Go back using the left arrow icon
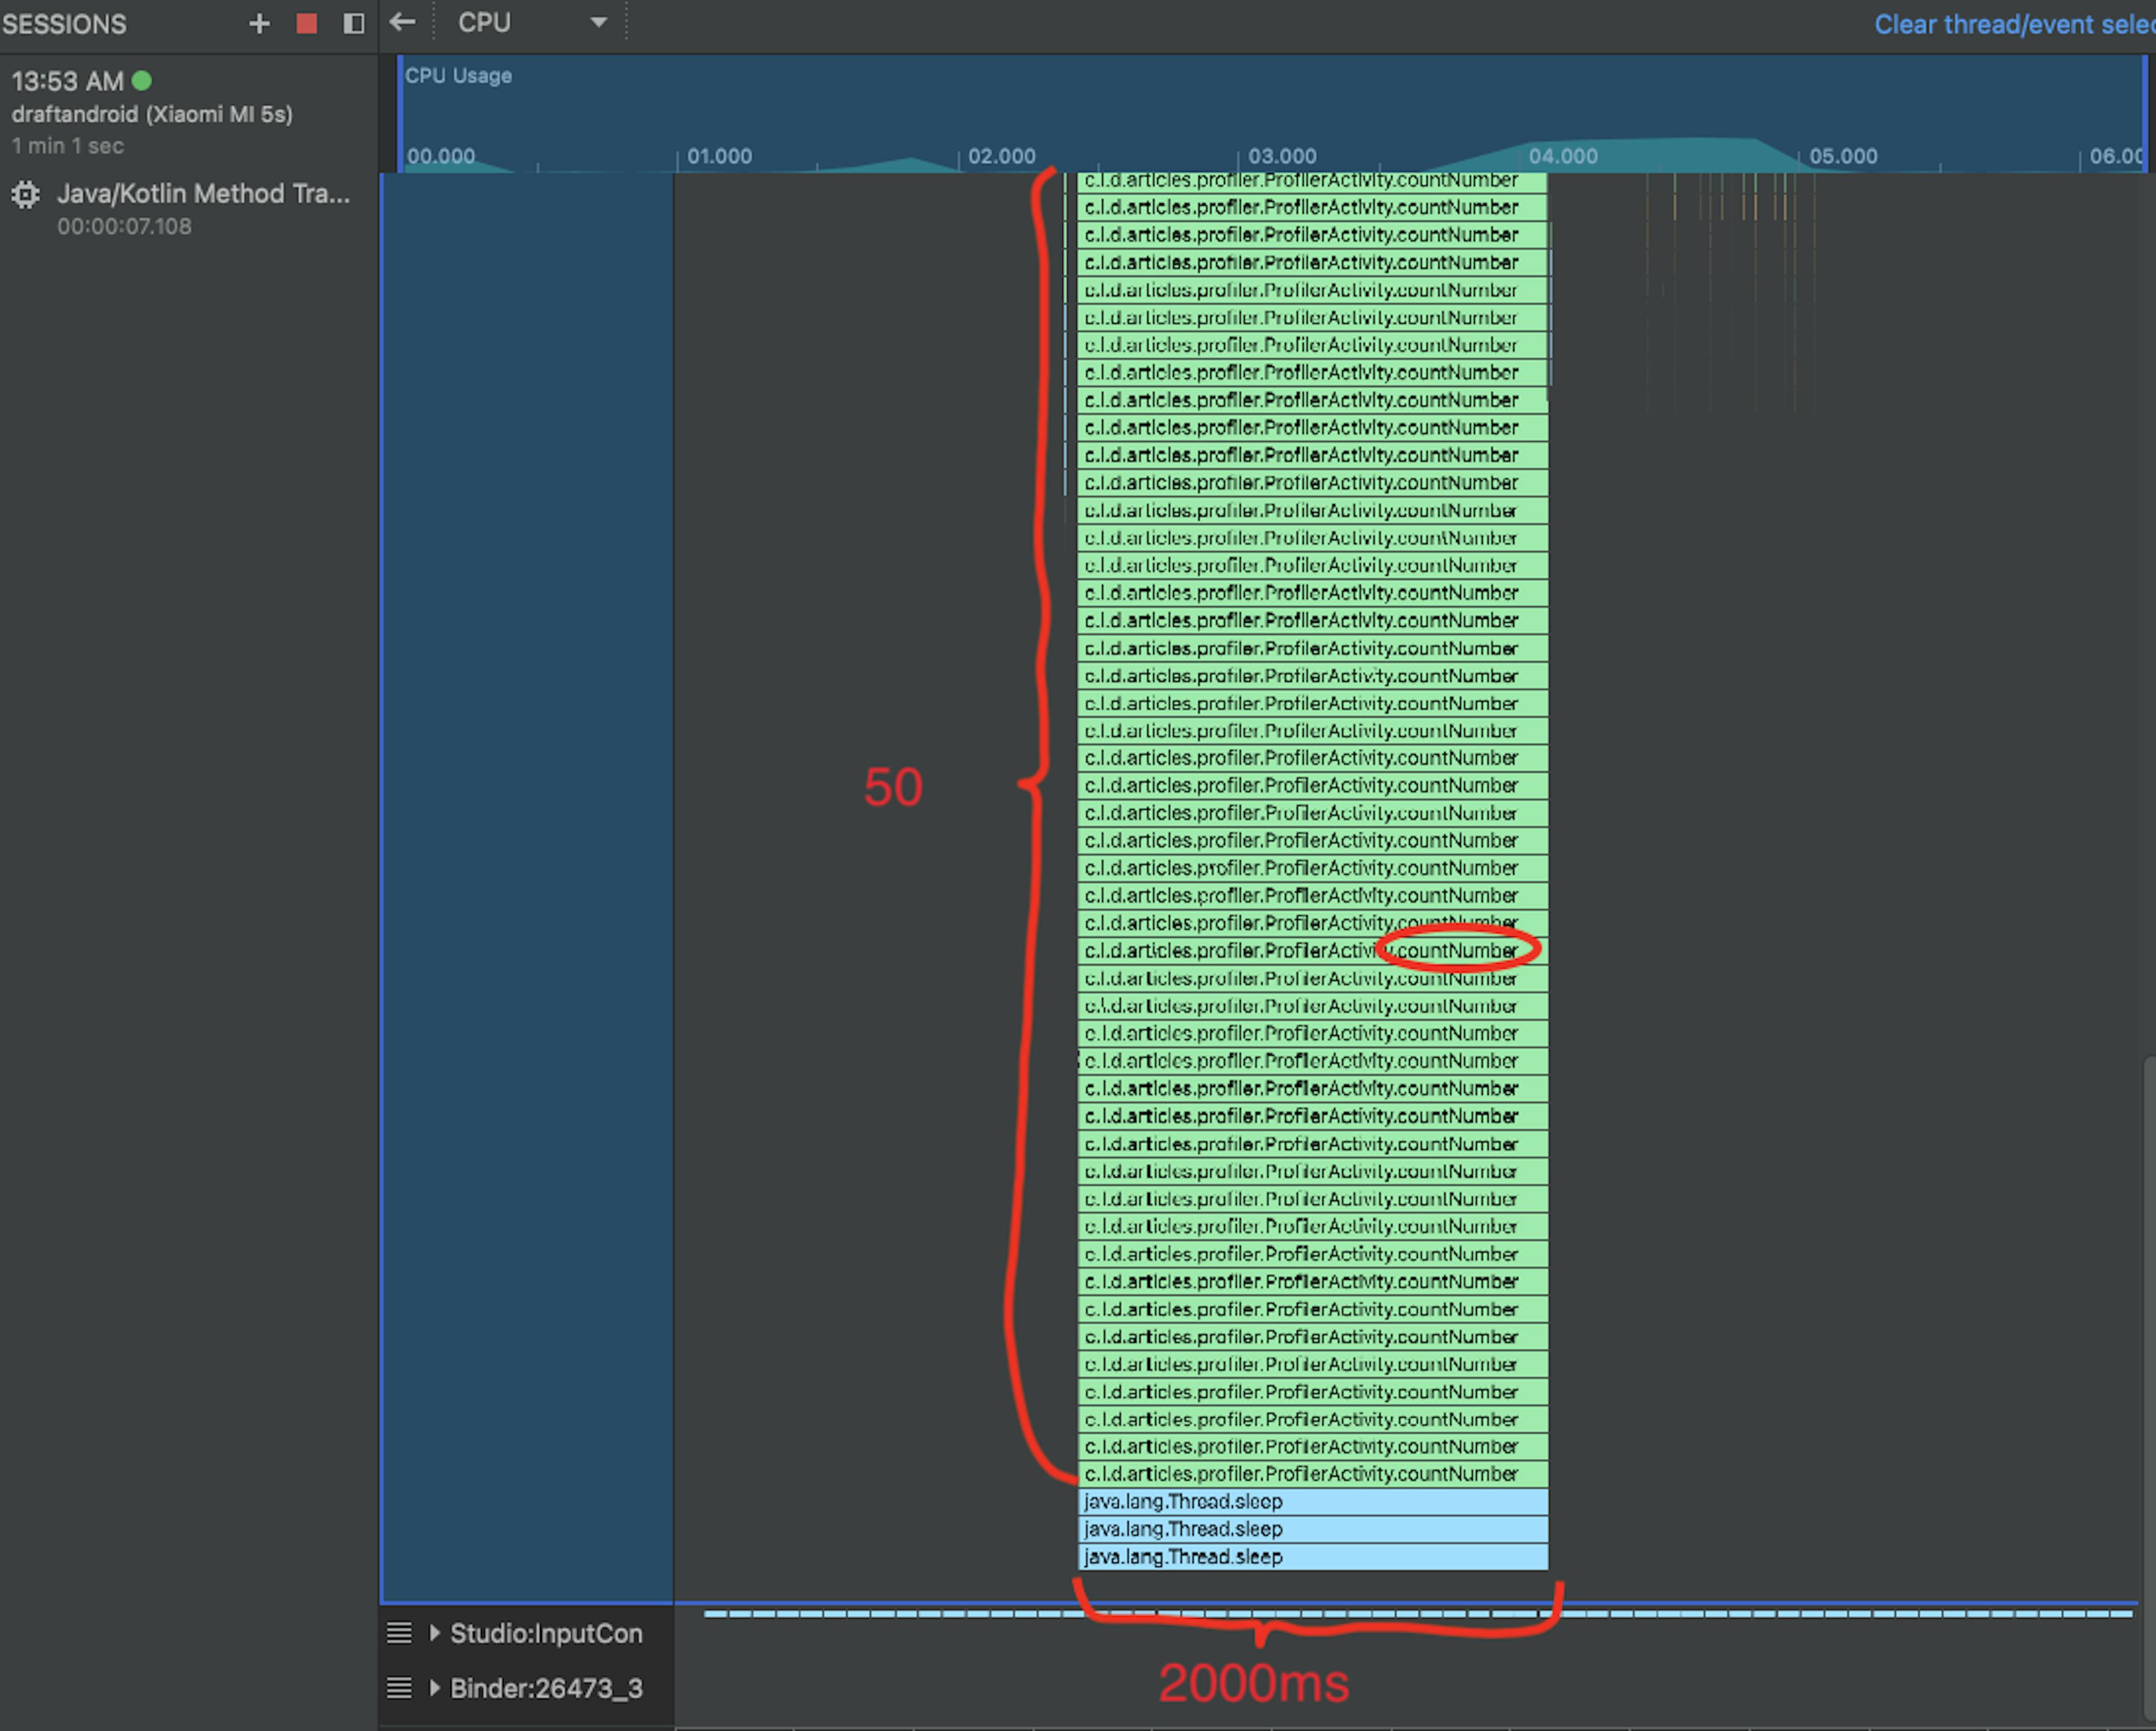 [402, 21]
